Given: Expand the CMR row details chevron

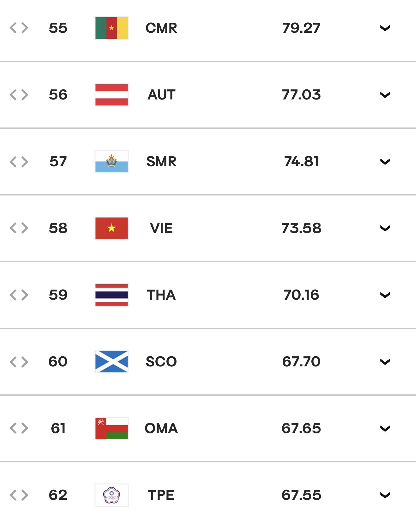Looking at the screenshot, I should point(385,28).
